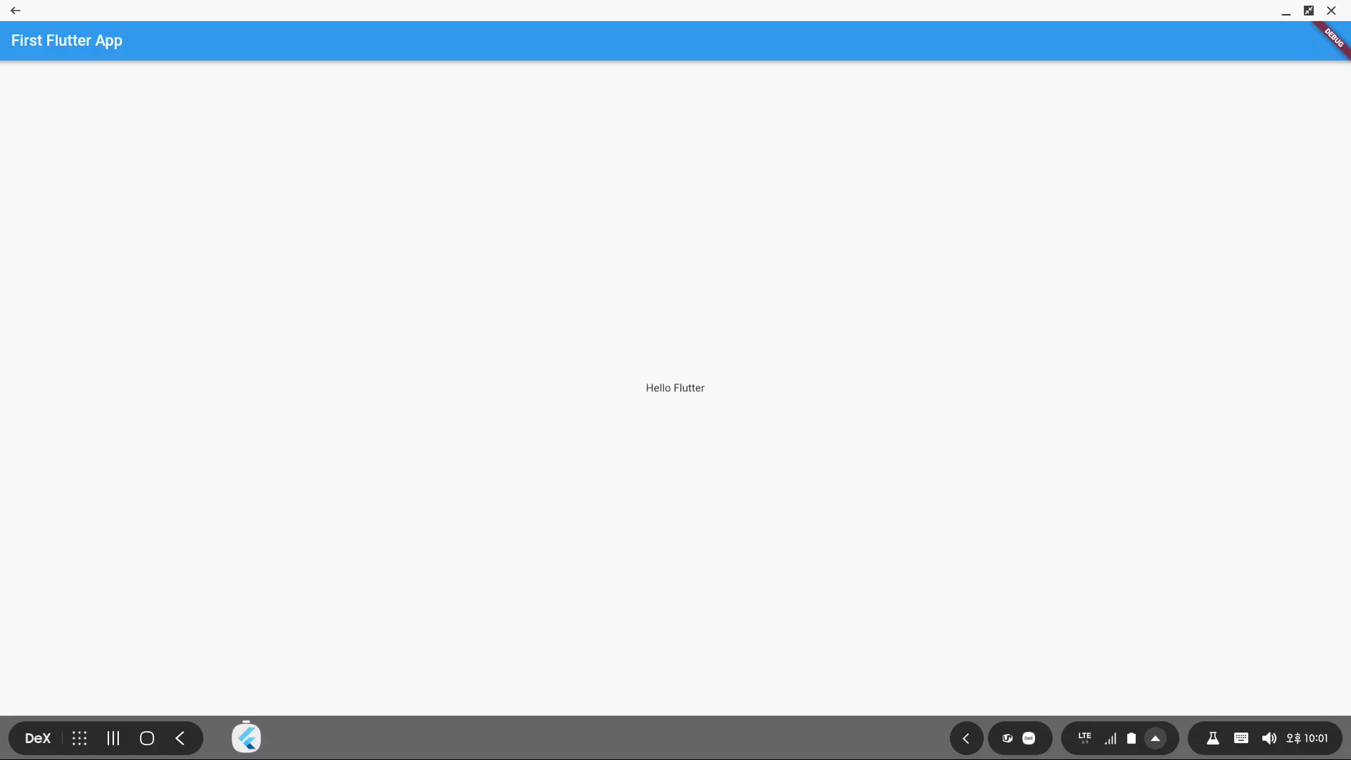The width and height of the screenshot is (1351, 760).
Task: Click the First Flutter App title
Action: coord(67,41)
